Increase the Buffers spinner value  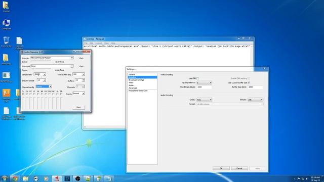tap(83, 79)
